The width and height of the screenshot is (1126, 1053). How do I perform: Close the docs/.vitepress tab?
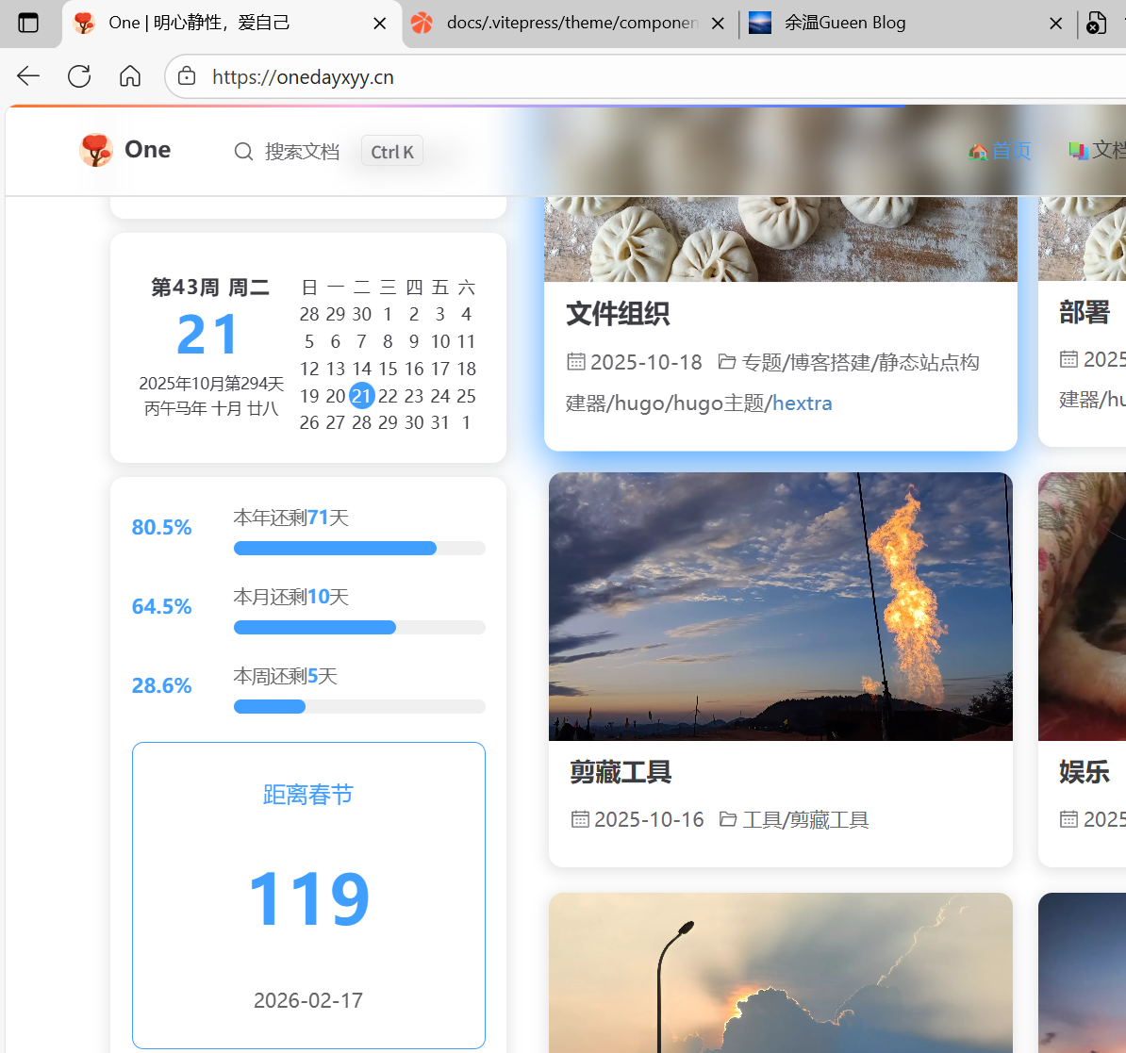[x=718, y=24]
